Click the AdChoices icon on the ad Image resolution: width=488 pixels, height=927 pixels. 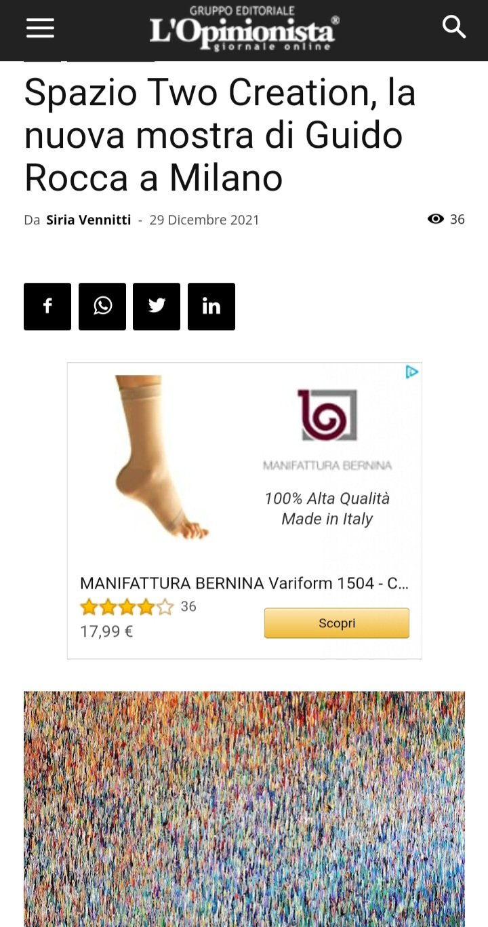pos(411,372)
